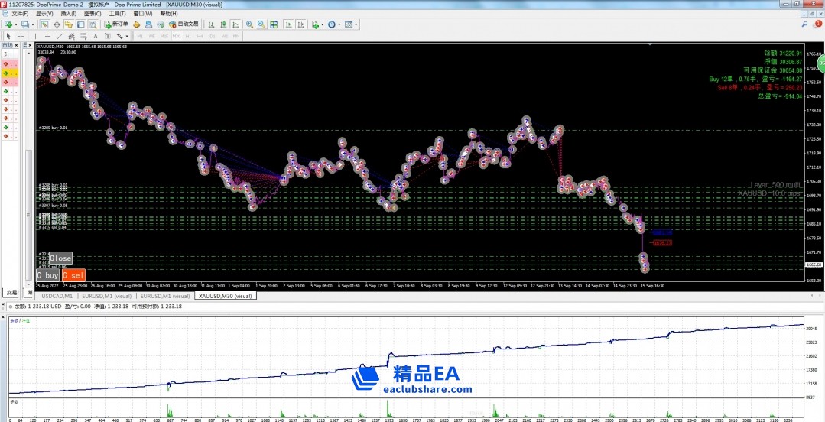Select the Cursor arrow tool
This screenshot has height=422, width=825.
8,36
